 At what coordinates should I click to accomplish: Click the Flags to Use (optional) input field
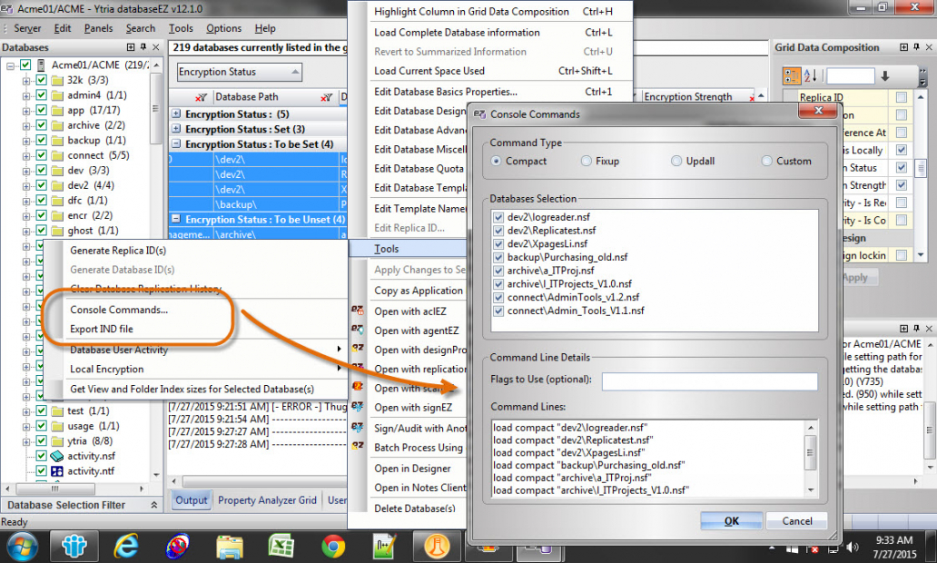pos(709,380)
